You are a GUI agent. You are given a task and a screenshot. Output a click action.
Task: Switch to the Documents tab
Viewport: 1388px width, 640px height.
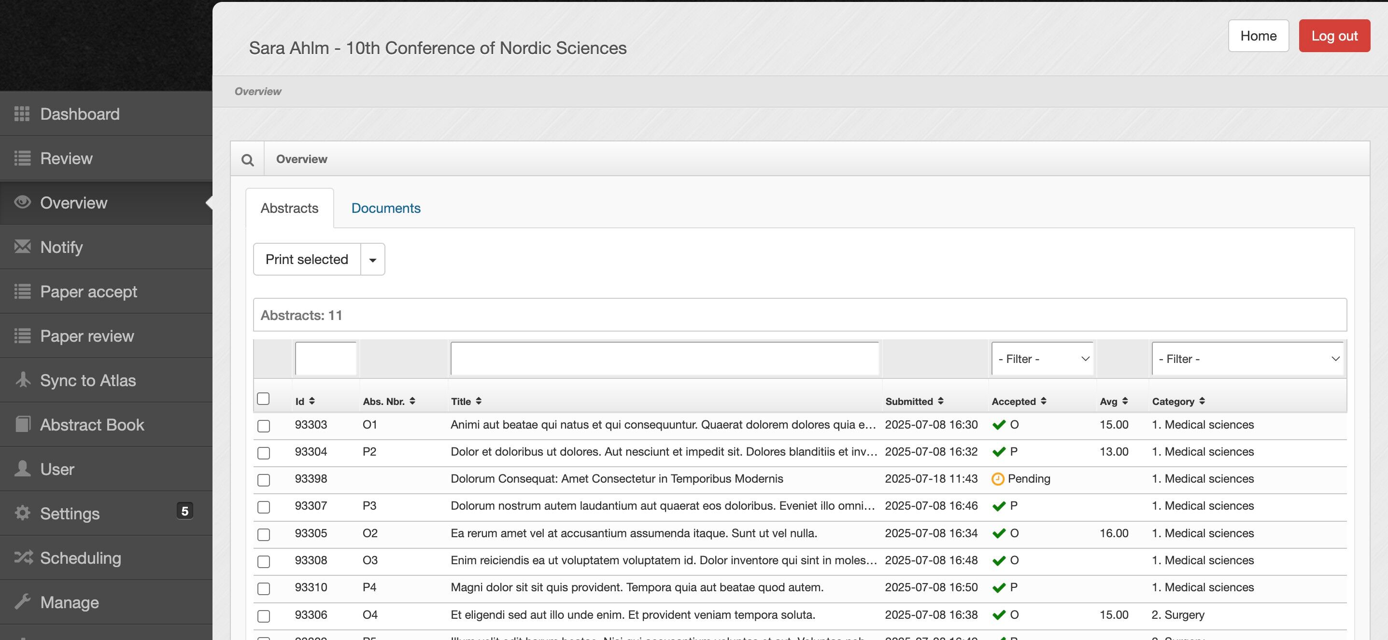point(385,209)
